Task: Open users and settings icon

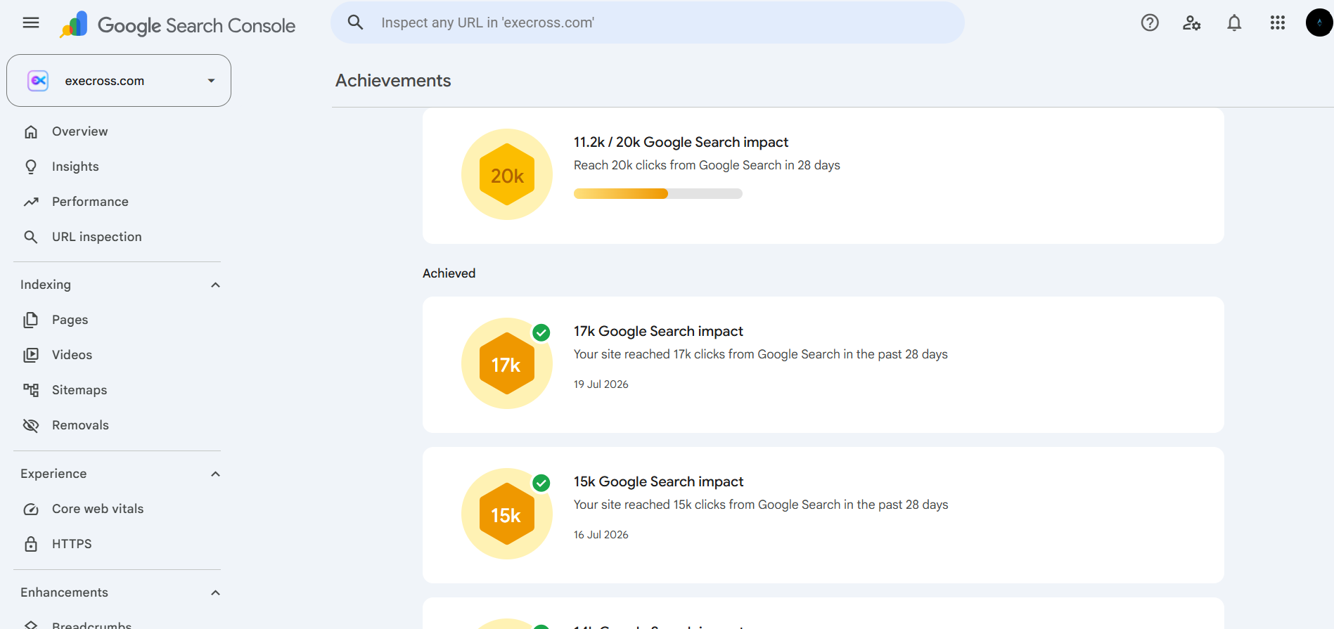Action: tap(1192, 22)
